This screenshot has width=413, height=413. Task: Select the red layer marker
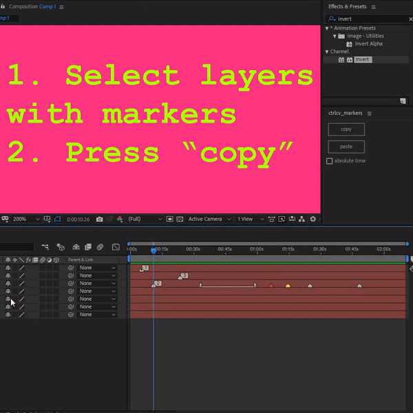271,286
